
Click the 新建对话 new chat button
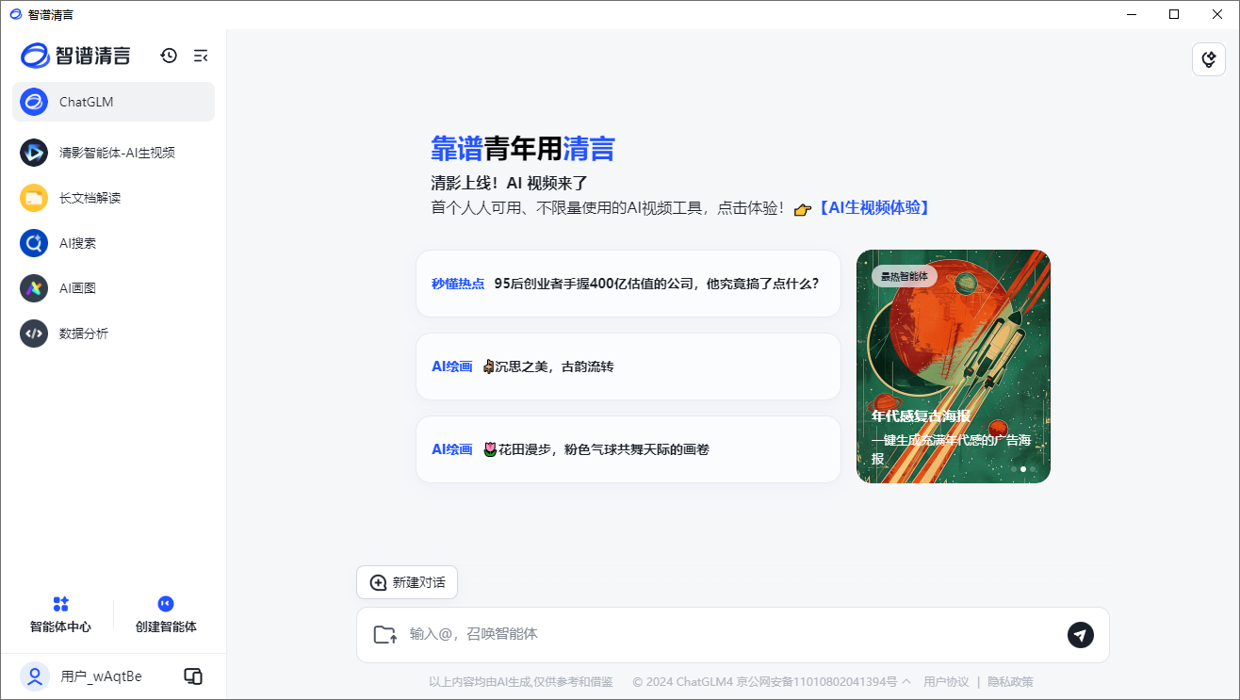pyautogui.click(x=407, y=582)
